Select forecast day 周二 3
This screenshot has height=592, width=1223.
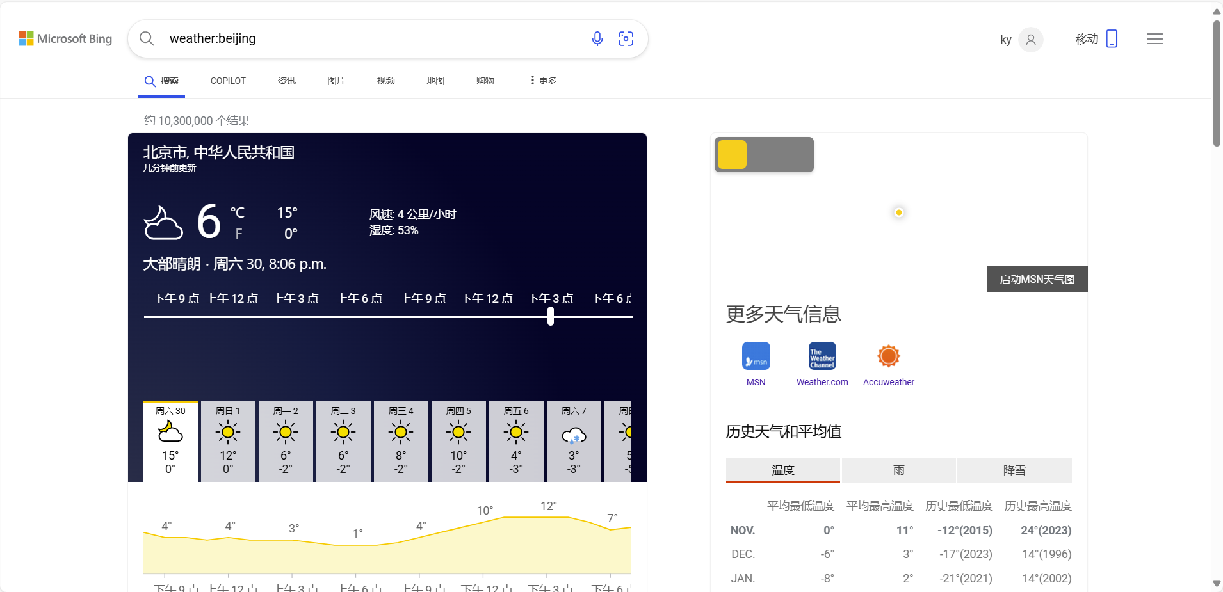pos(343,441)
